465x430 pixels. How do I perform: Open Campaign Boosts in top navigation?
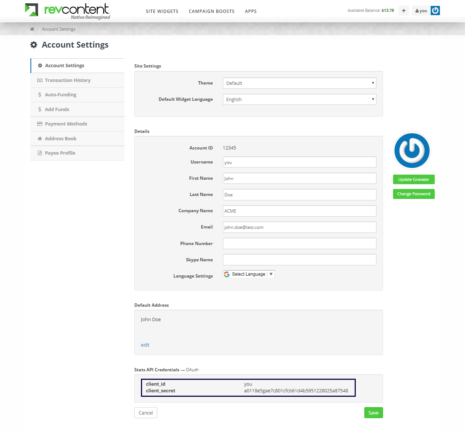coord(211,11)
